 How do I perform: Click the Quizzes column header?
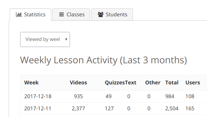115,83
